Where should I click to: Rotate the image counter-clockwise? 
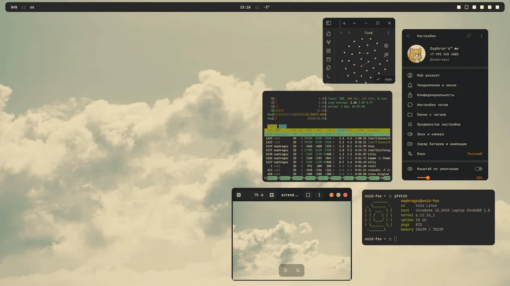285,270
